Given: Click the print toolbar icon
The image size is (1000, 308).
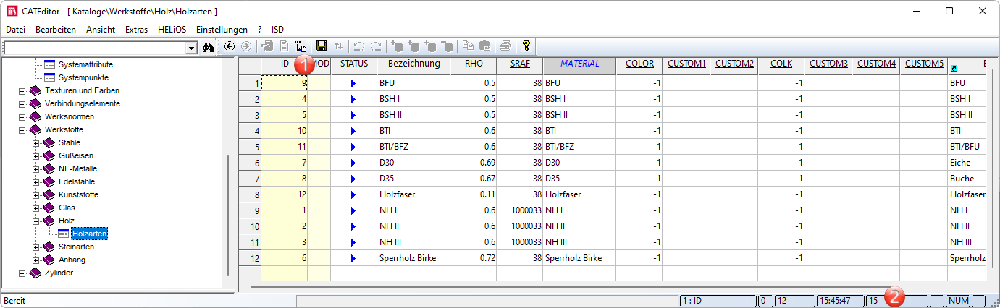Looking at the screenshot, I should (x=505, y=46).
